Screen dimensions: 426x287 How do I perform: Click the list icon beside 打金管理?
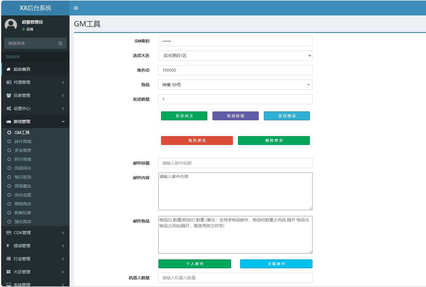(x=9, y=259)
